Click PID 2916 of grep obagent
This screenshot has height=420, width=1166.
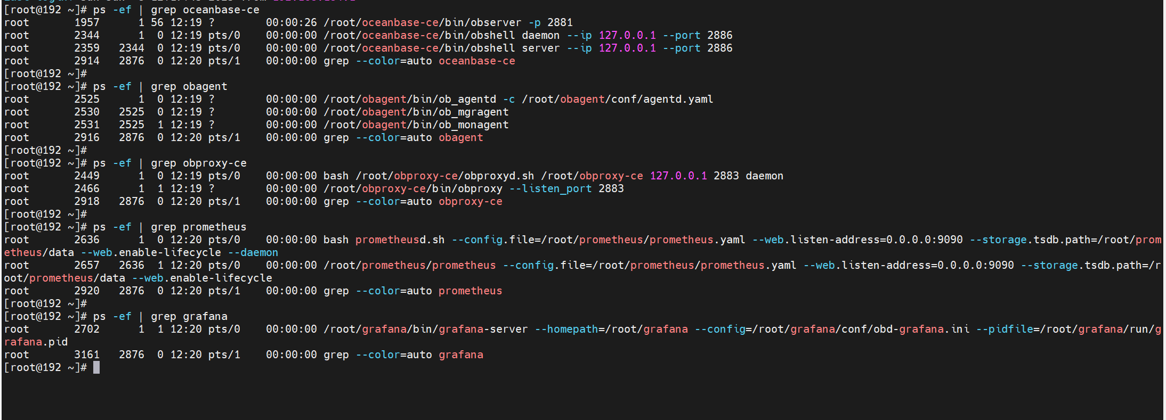pos(87,137)
